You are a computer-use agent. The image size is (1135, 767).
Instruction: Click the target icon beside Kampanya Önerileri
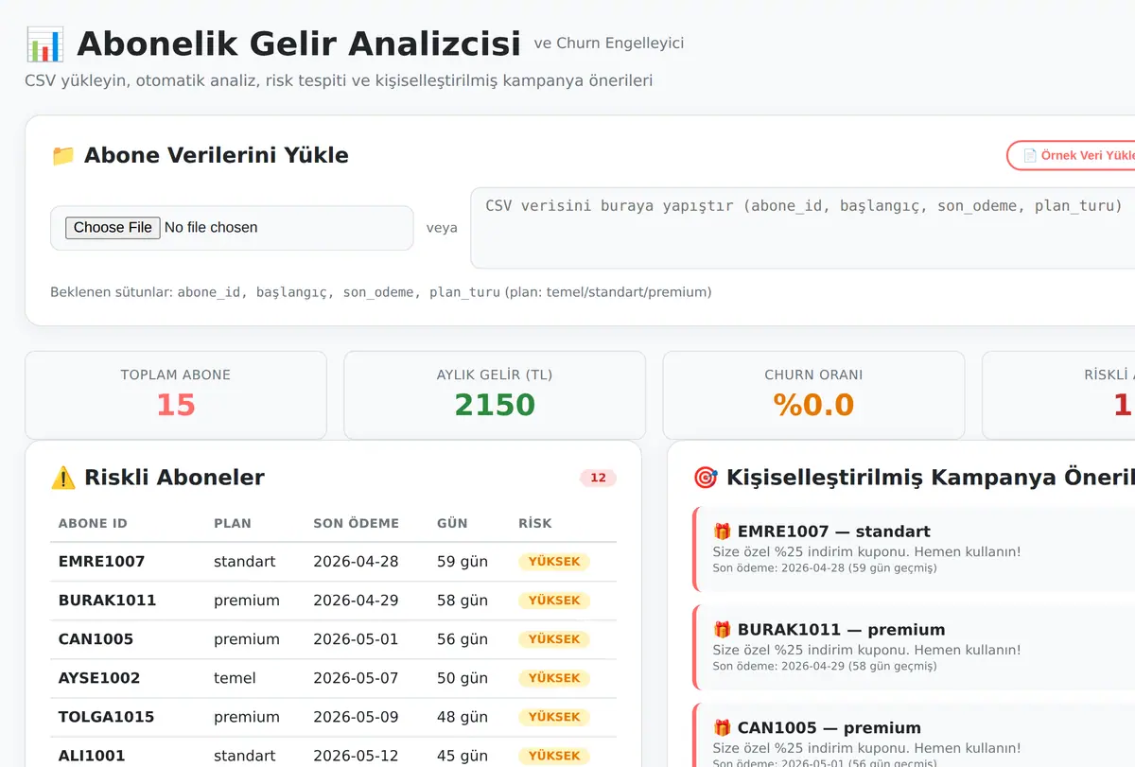[x=706, y=478]
